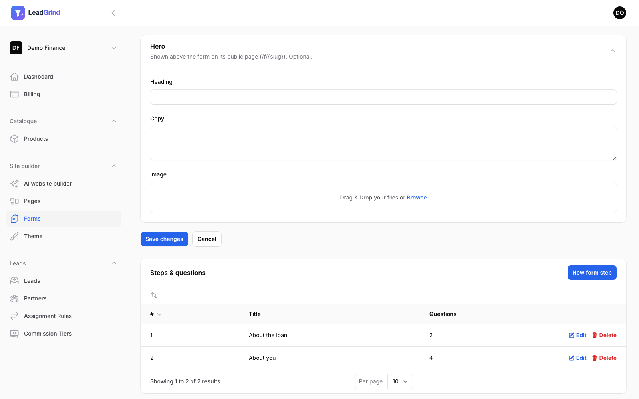Open the DO user avatar menu
Viewport: 639px width, 399px height.
619,13
